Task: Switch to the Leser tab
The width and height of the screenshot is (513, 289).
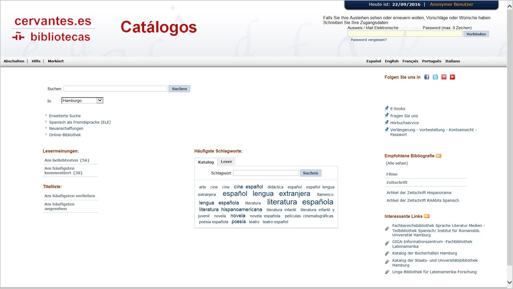Action: (226, 162)
